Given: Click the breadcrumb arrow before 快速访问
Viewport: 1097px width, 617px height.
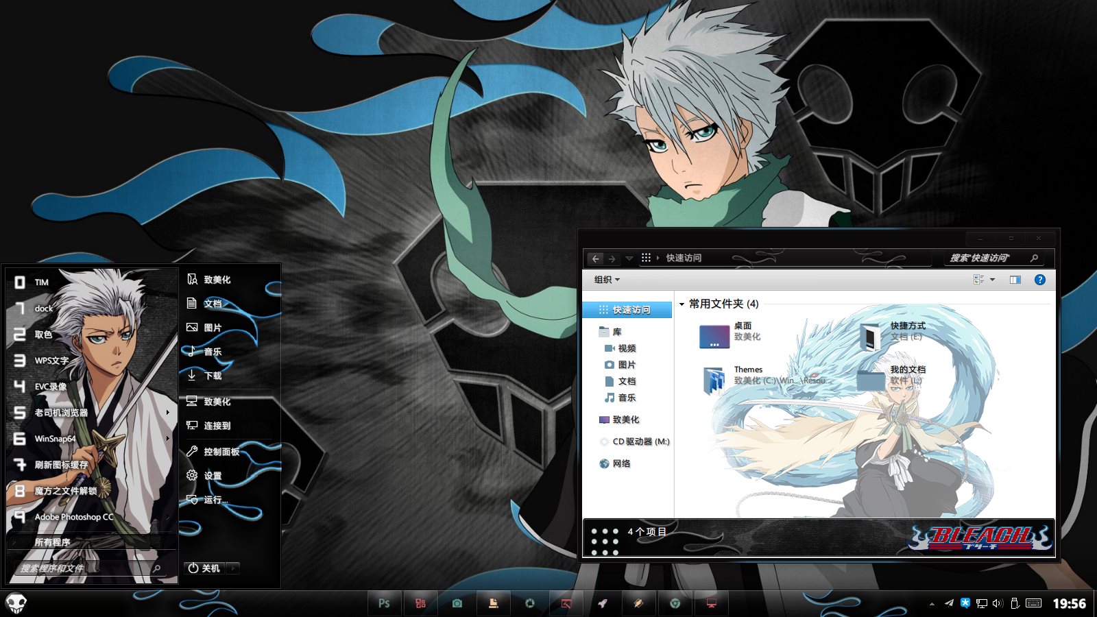Looking at the screenshot, I should [x=658, y=258].
